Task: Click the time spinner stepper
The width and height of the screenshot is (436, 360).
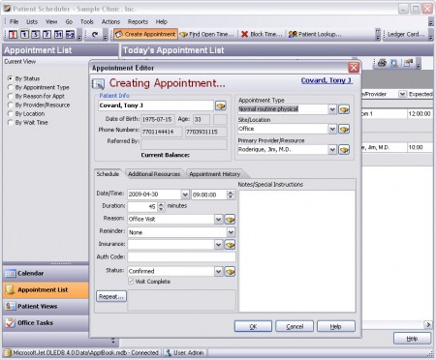Action: point(231,195)
